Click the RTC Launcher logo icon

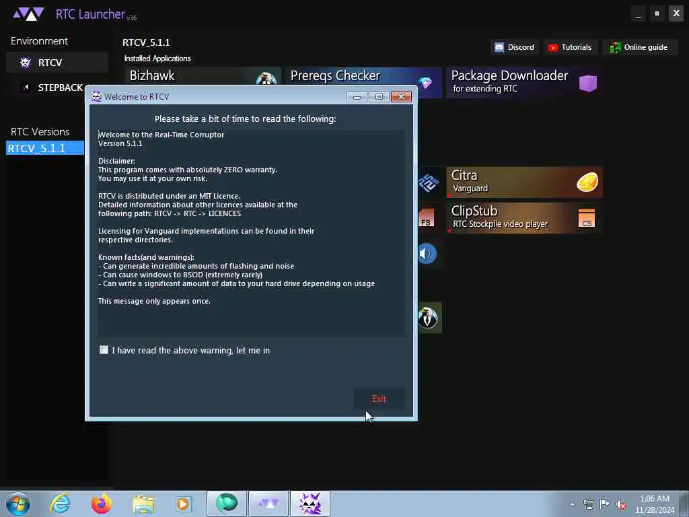pyautogui.click(x=28, y=14)
